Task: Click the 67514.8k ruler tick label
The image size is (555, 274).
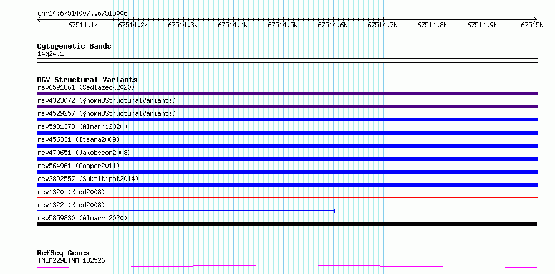Action: pyautogui.click(x=433, y=25)
